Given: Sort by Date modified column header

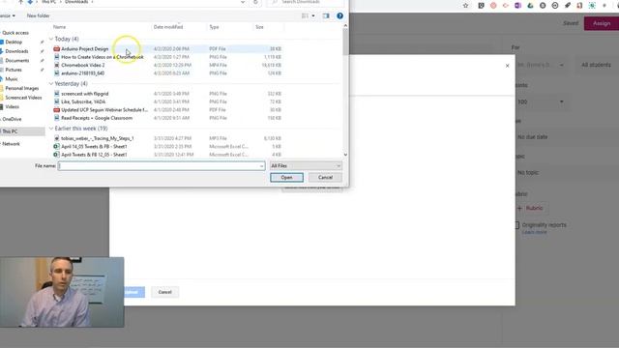Looking at the screenshot, I should (168, 27).
